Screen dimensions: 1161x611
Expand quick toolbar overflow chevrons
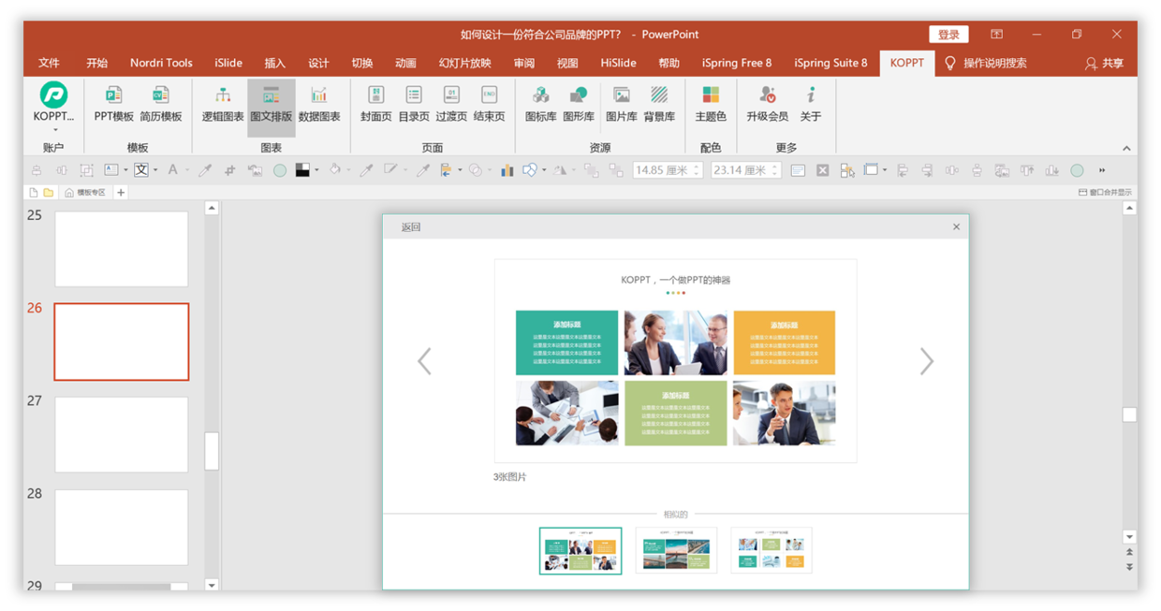[x=1102, y=170]
